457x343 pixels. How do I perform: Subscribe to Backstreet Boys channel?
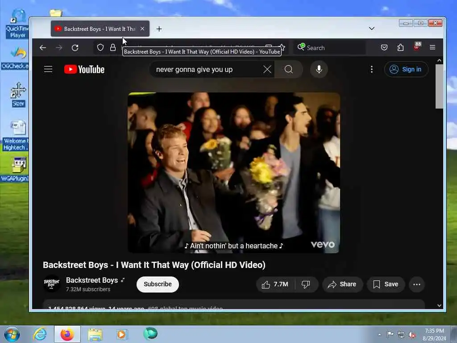click(x=158, y=284)
